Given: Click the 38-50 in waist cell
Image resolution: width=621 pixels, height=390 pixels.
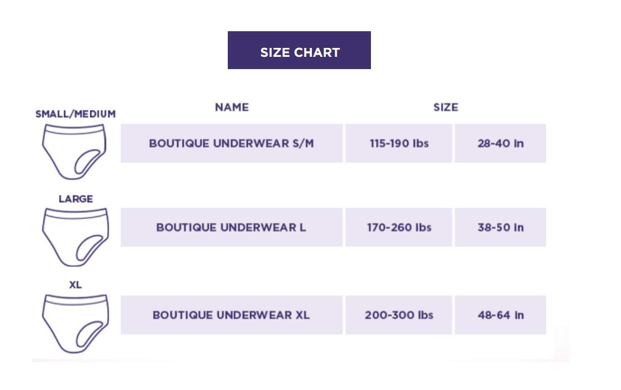Looking at the screenshot, I should click(500, 227).
